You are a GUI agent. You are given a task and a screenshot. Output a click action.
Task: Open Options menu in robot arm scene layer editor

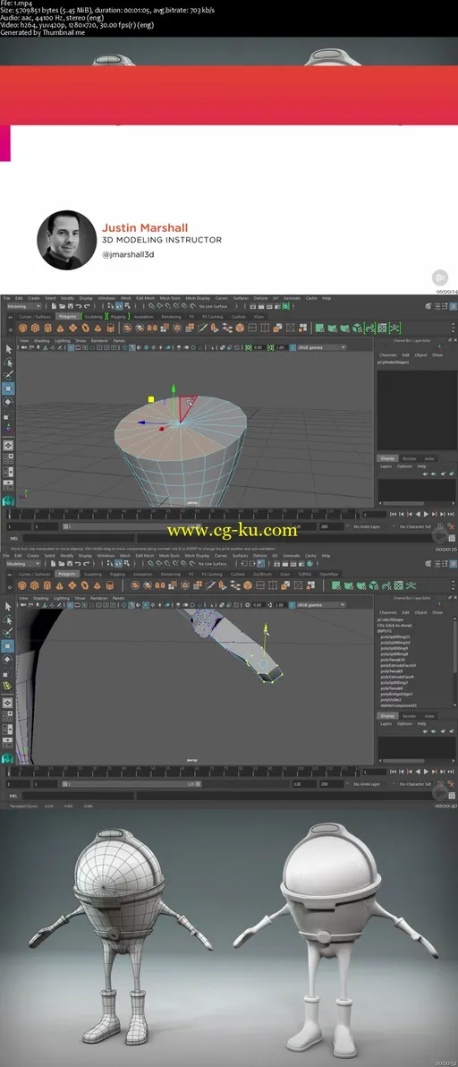click(404, 723)
